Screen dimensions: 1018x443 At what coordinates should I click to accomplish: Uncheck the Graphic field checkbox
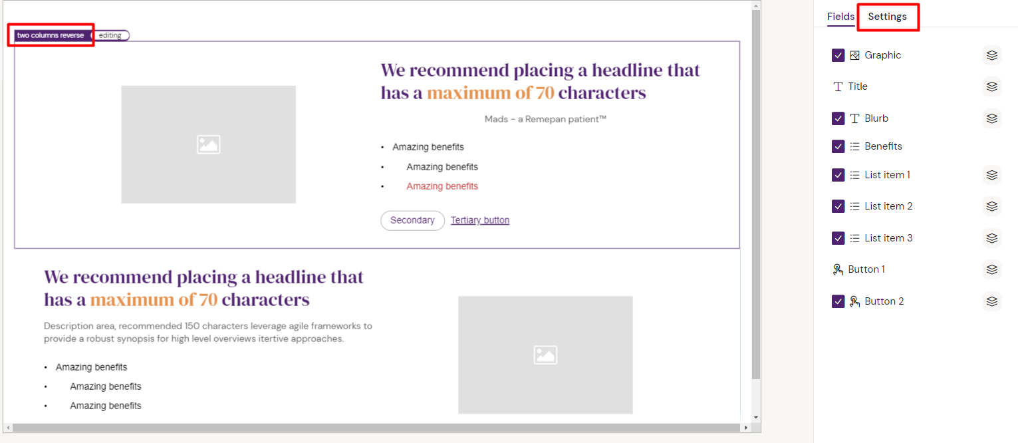click(x=838, y=55)
